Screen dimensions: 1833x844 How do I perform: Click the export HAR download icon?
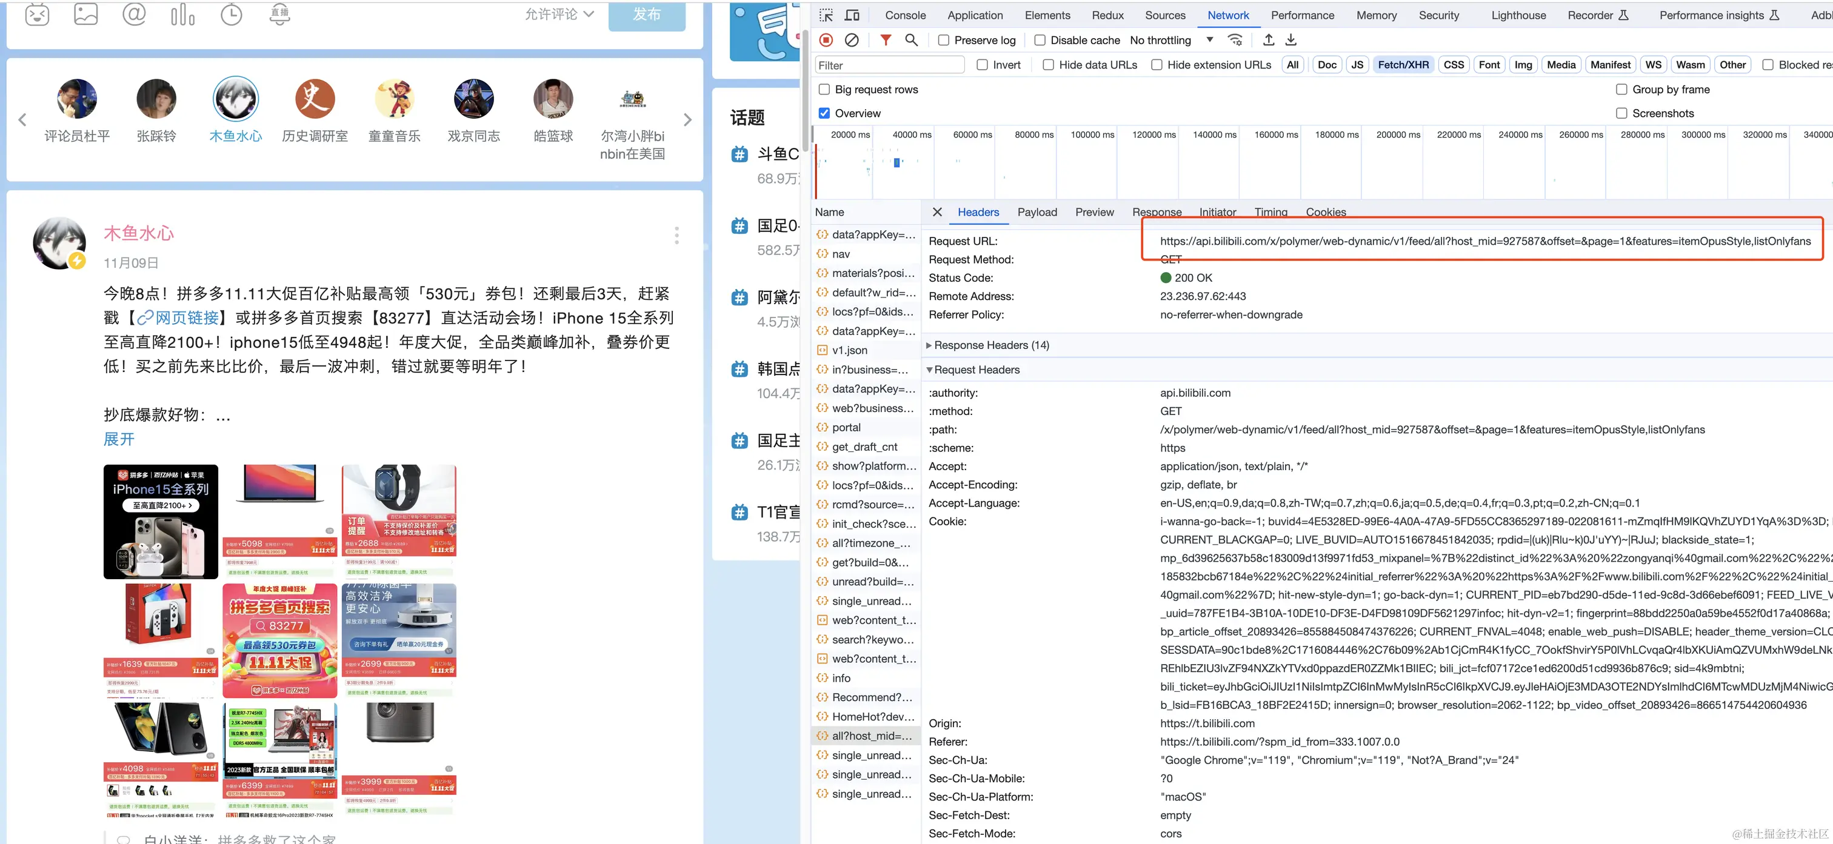(1290, 41)
